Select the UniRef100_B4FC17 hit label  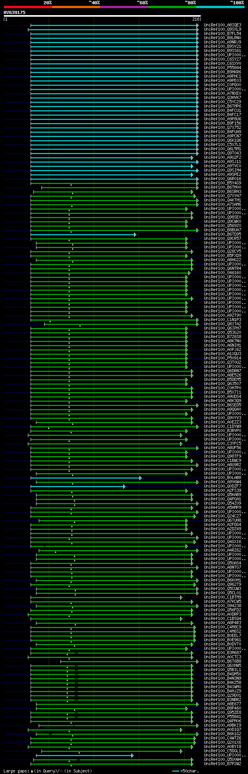point(222,115)
